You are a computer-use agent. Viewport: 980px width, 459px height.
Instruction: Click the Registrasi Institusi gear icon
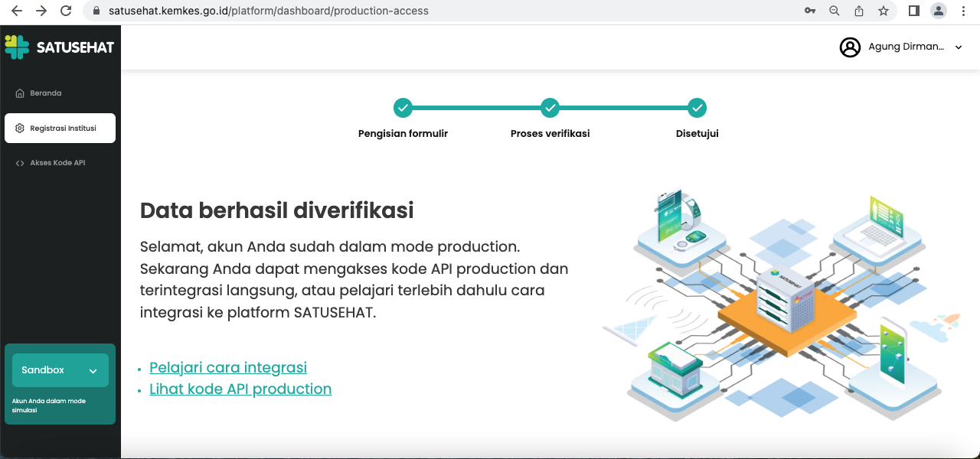(x=20, y=129)
